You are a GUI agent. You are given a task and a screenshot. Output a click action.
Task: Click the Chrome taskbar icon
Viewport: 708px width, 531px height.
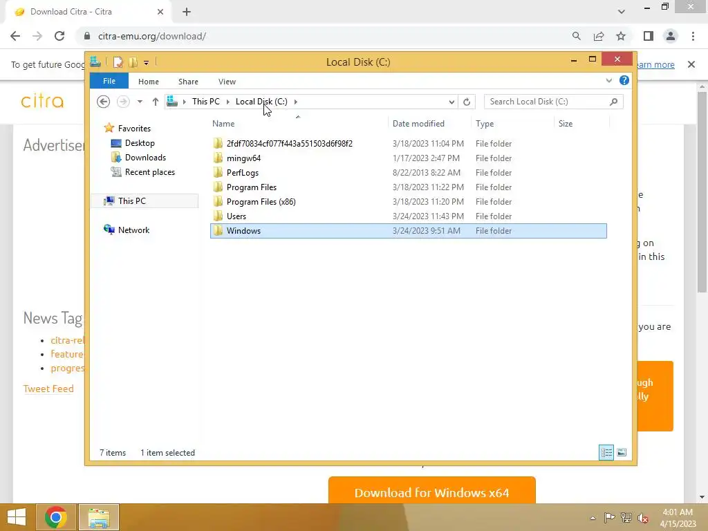pos(55,517)
